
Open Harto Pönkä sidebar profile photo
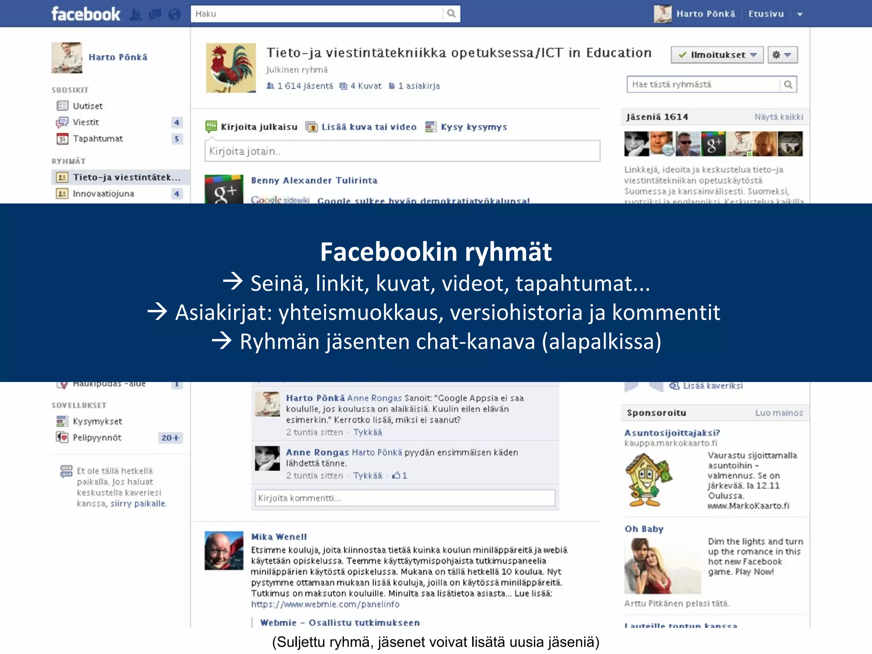67,57
